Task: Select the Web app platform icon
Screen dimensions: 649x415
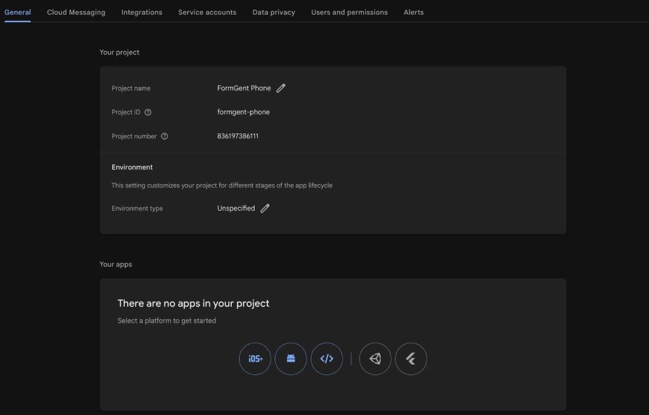Action: click(x=326, y=359)
